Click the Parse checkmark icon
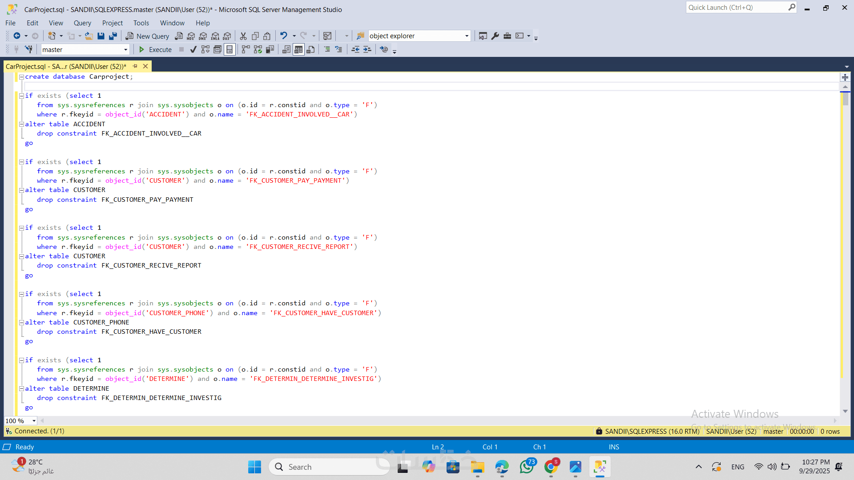 coord(193,49)
